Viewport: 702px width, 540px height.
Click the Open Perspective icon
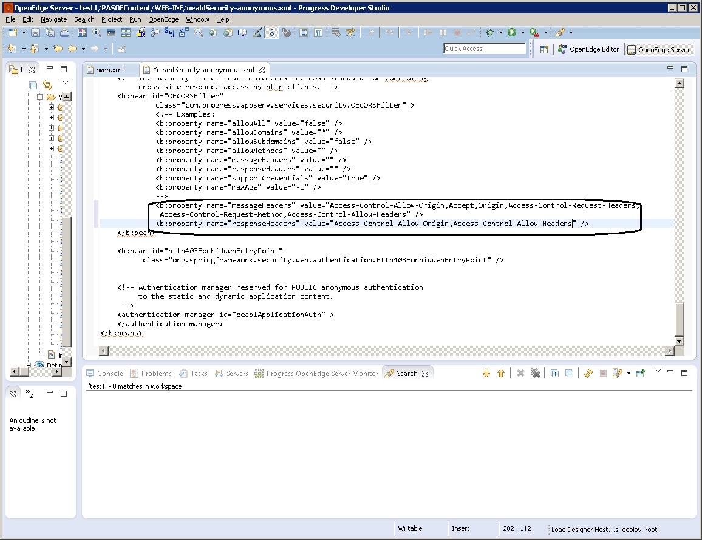pyautogui.click(x=544, y=50)
